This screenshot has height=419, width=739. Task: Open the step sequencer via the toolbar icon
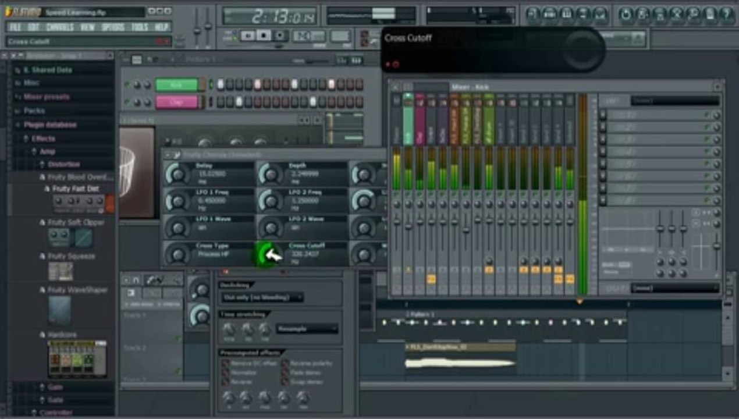tap(550, 15)
